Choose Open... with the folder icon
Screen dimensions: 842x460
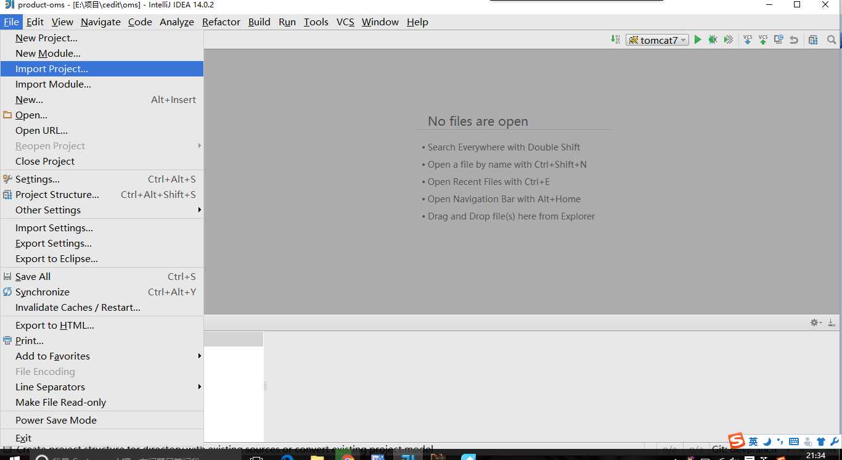pos(102,115)
